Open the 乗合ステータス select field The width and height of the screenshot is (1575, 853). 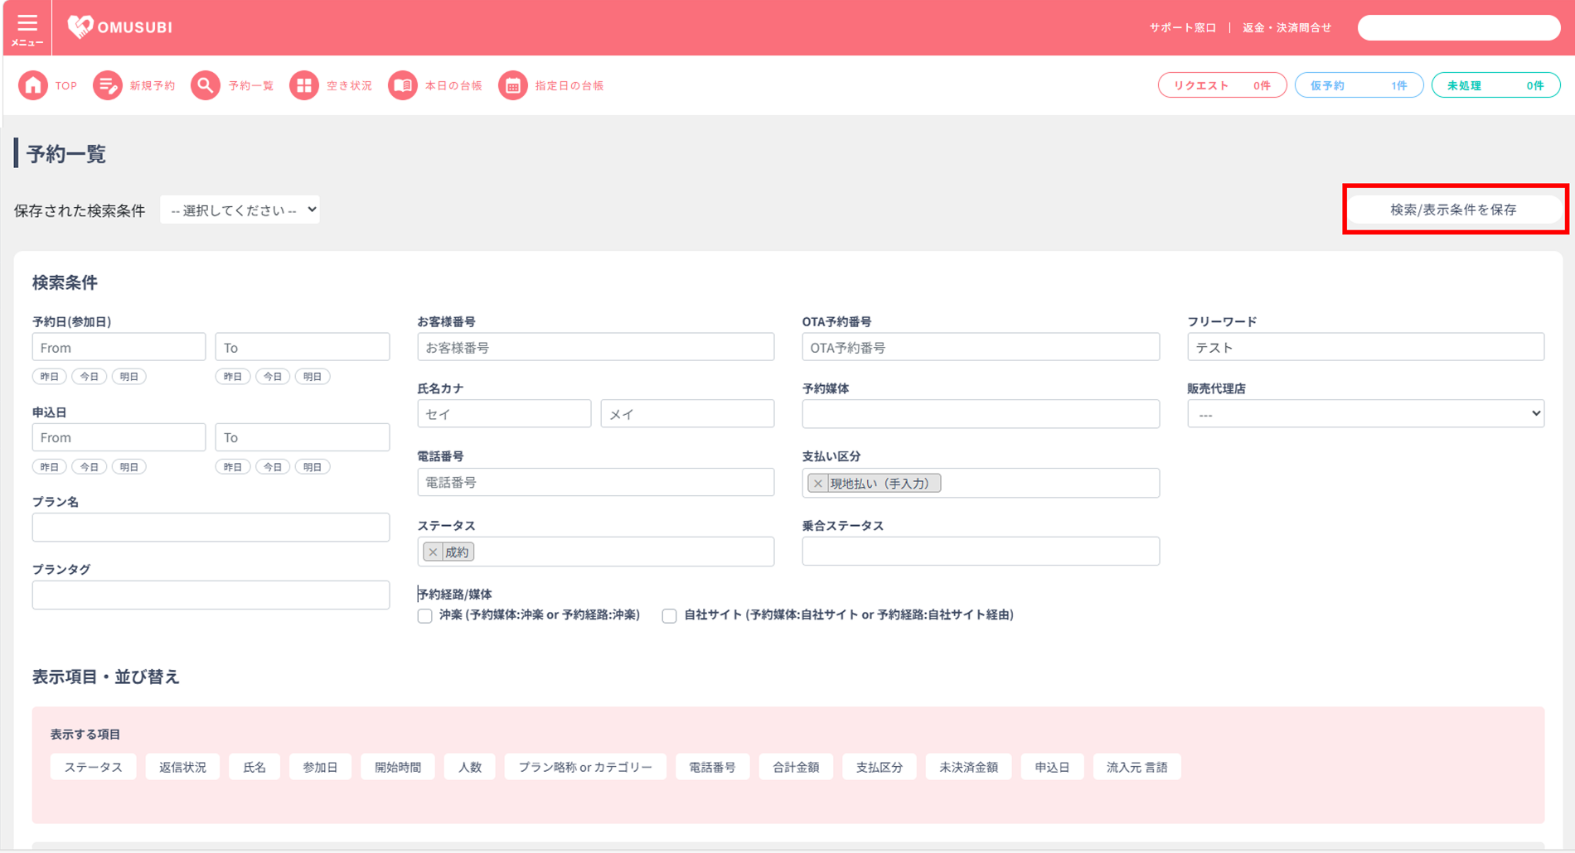point(981,552)
